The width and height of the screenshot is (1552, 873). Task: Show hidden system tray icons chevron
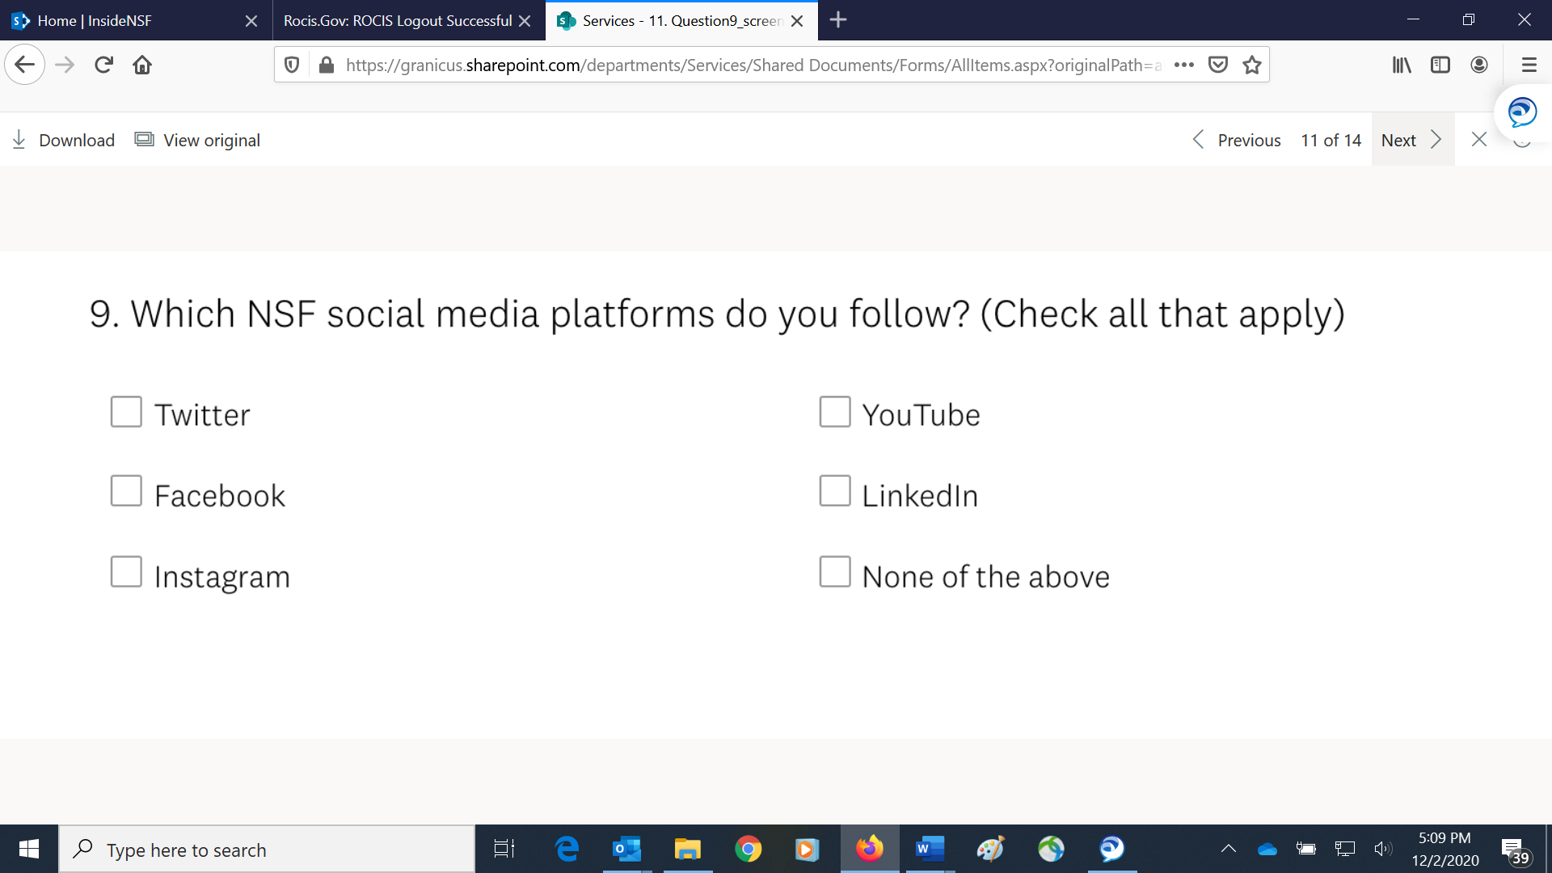[x=1229, y=849]
